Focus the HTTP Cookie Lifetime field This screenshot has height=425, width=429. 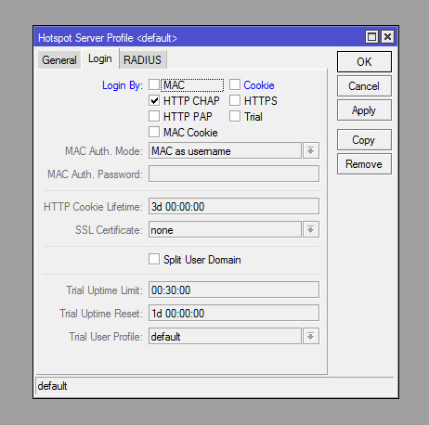coord(234,206)
